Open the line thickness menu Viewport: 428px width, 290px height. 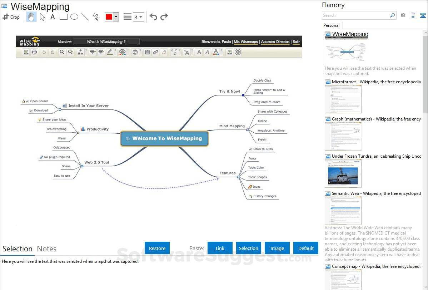[x=128, y=17]
